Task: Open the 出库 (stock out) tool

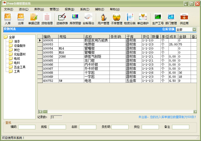Action: 21,19
